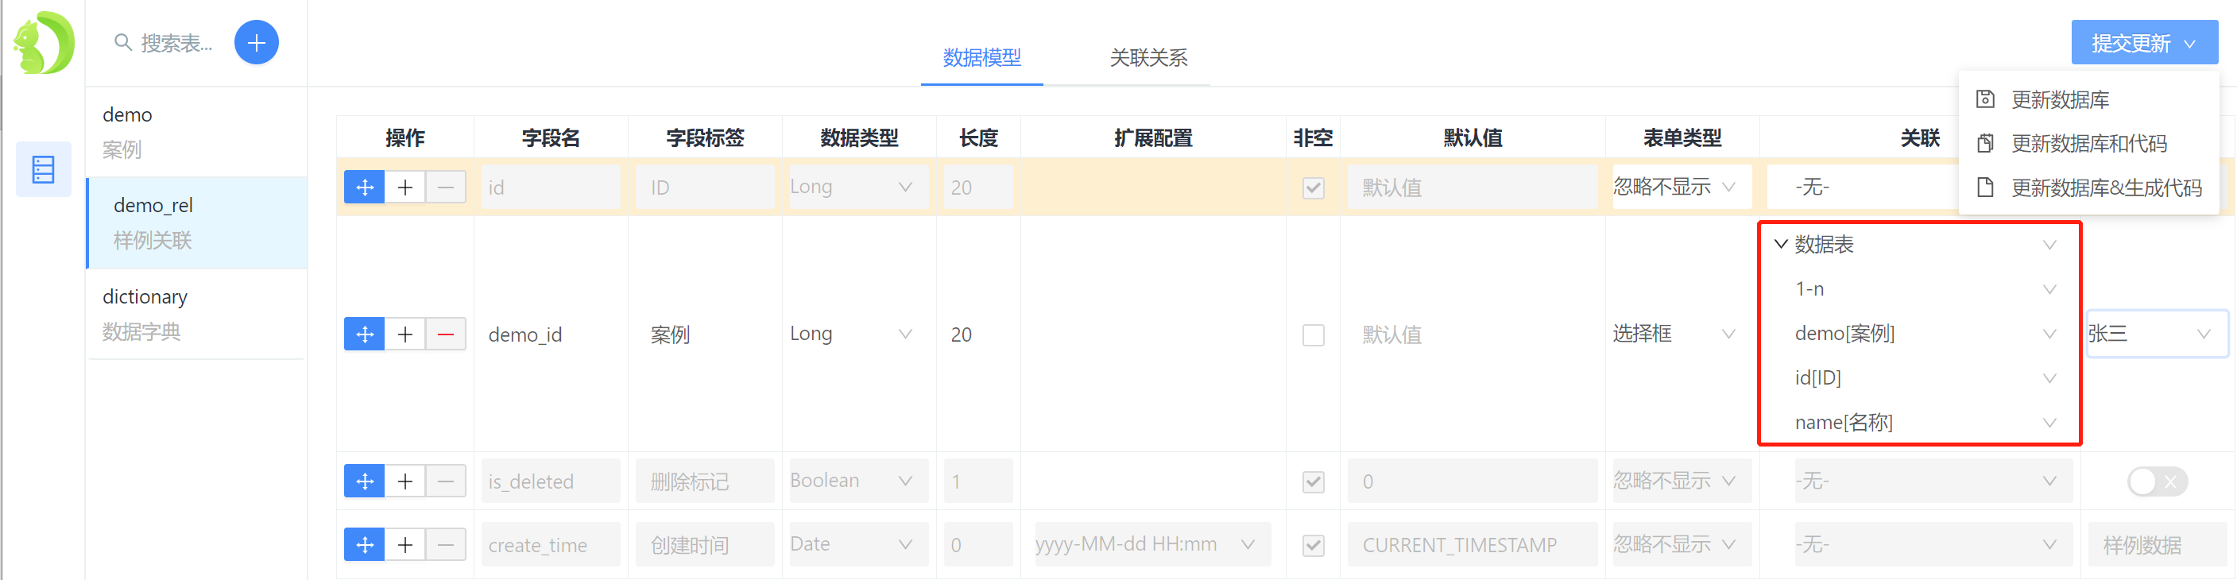
Task: Select demo 案例 table in sidebar
Action: tap(197, 132)
